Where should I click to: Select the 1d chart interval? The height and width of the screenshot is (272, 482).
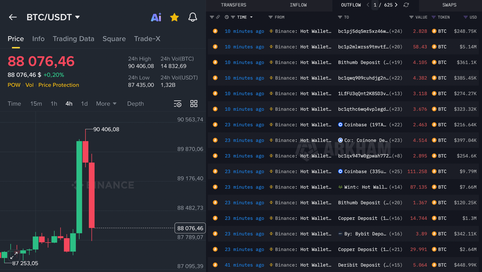[84, 104]
